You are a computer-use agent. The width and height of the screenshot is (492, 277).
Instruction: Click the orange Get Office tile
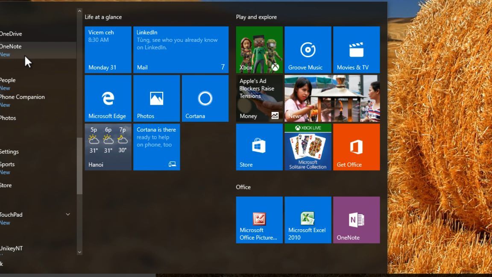(x=357, y=147)
